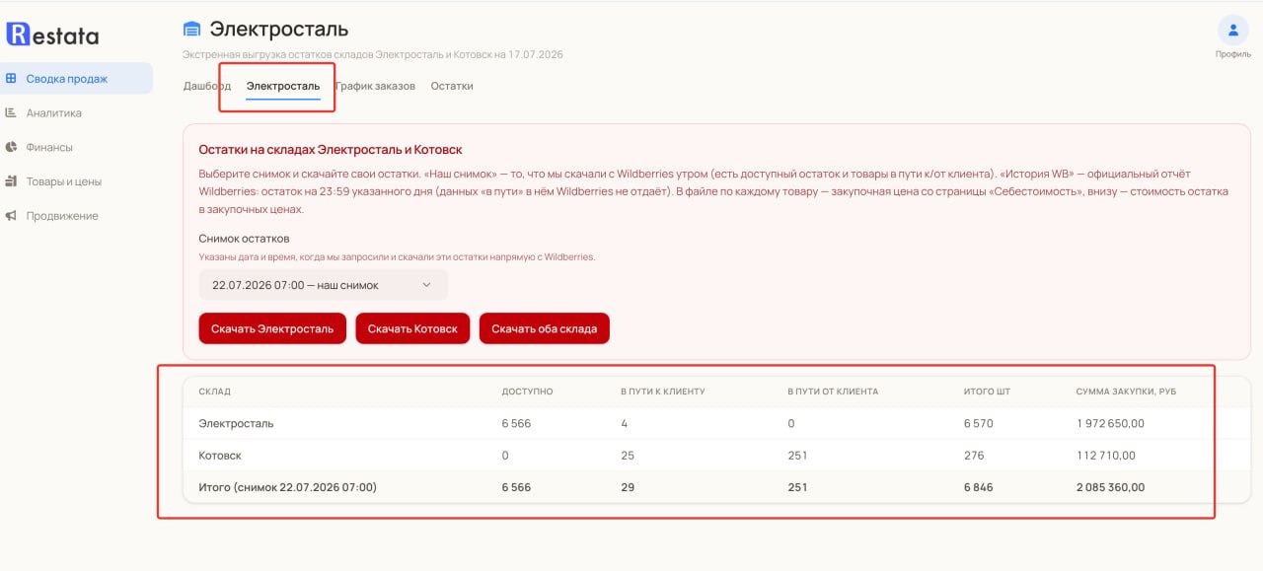Click the В пути к клиенту header
1263x571 pixels.
click(x=663, y=392)
